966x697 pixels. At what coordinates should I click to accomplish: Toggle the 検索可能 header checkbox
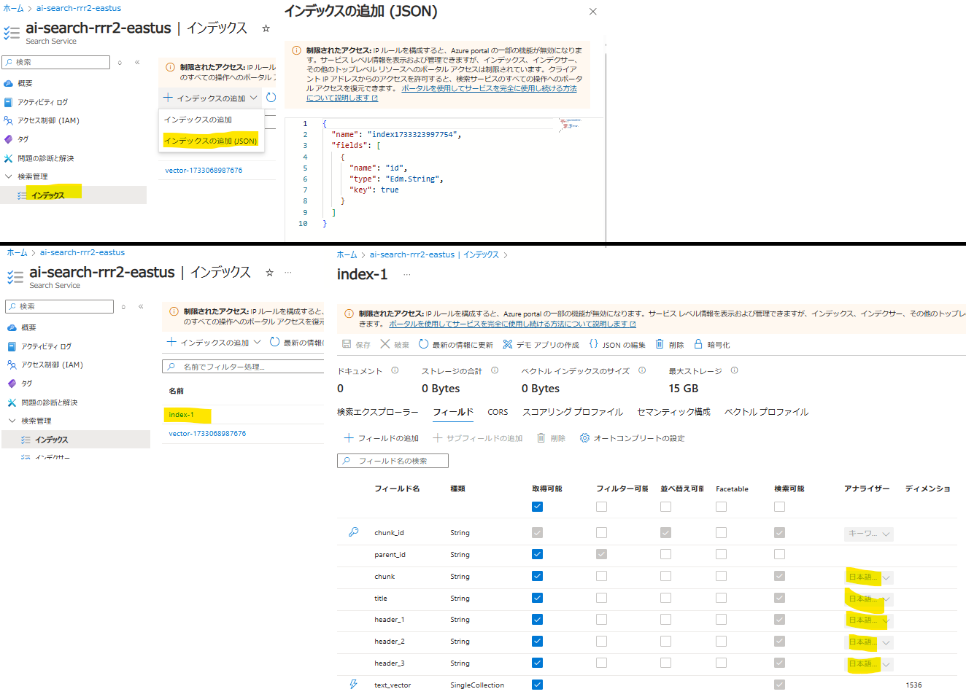pyautogui.click(x=780, y=507)
